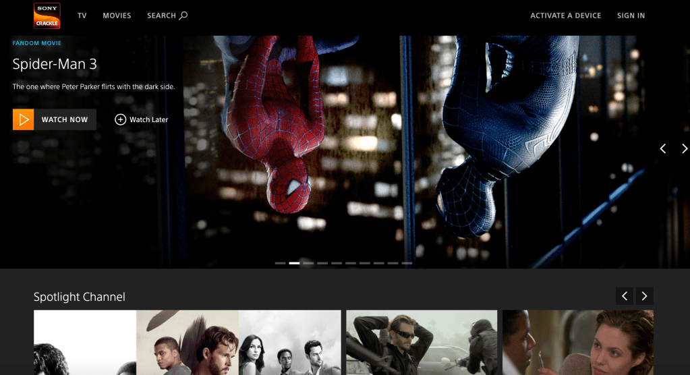
Task: Click the Peter Parker dark side description
Action: (94, 87)
